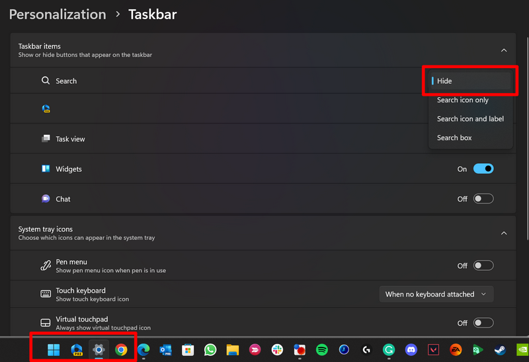Go back to Personalization breadcrumb

pos(58,14)
